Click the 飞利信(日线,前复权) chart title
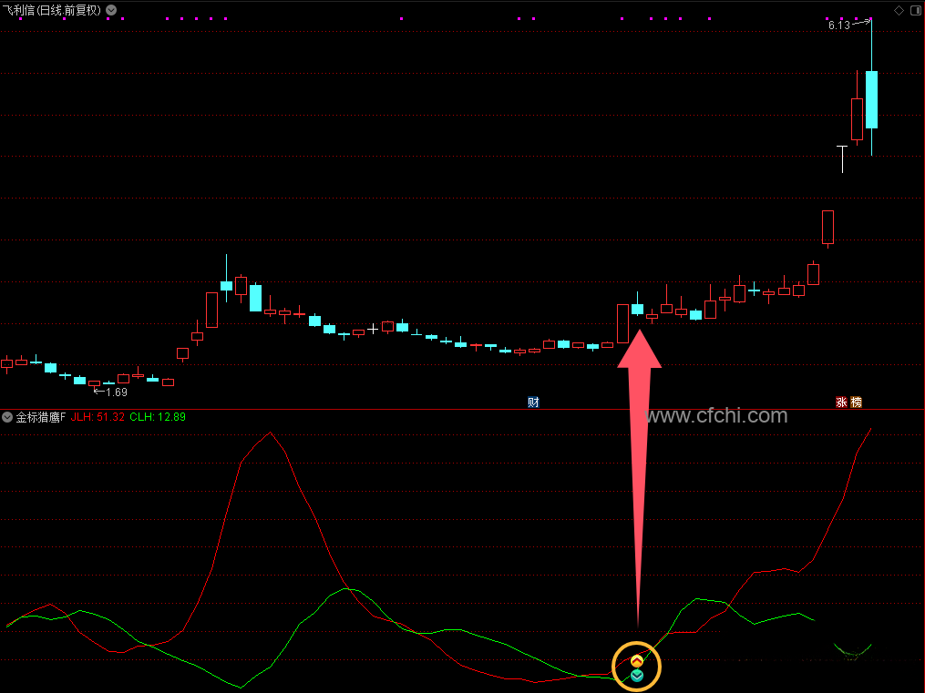 click(52, 10)
